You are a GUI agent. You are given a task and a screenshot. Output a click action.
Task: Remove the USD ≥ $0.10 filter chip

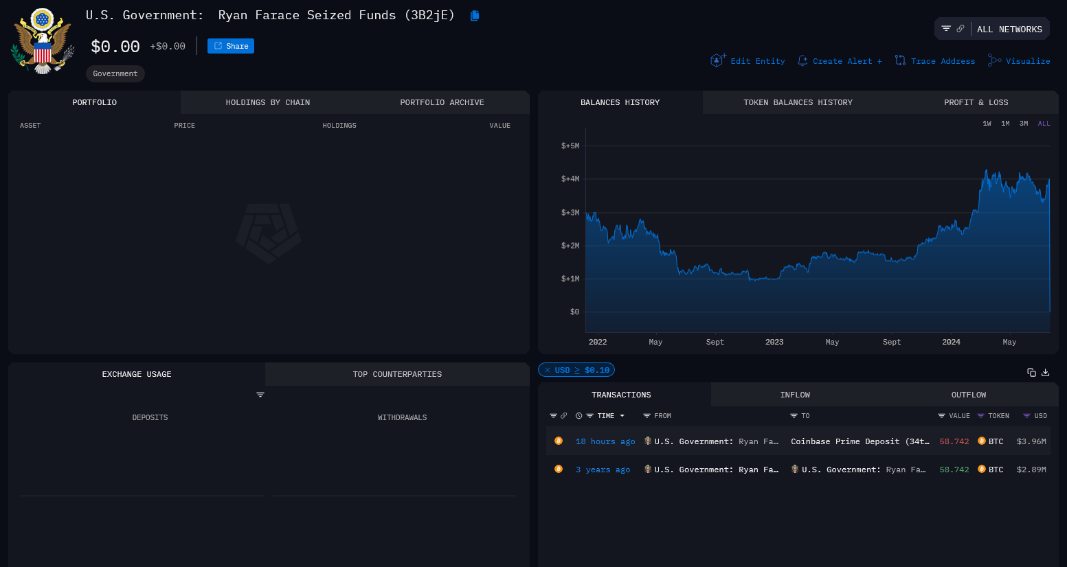(x=548, y=370)
